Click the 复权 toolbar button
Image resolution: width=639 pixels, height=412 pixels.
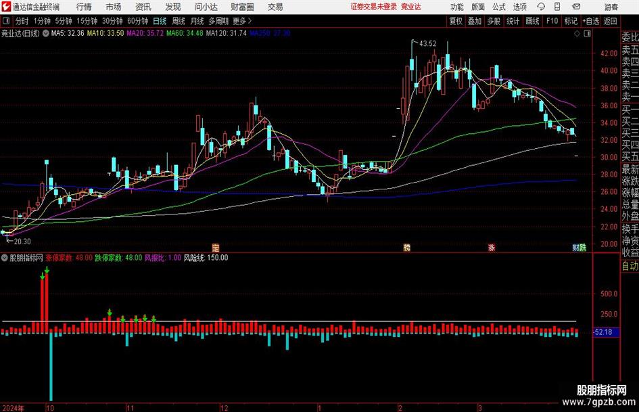click(x=456, y=21)
